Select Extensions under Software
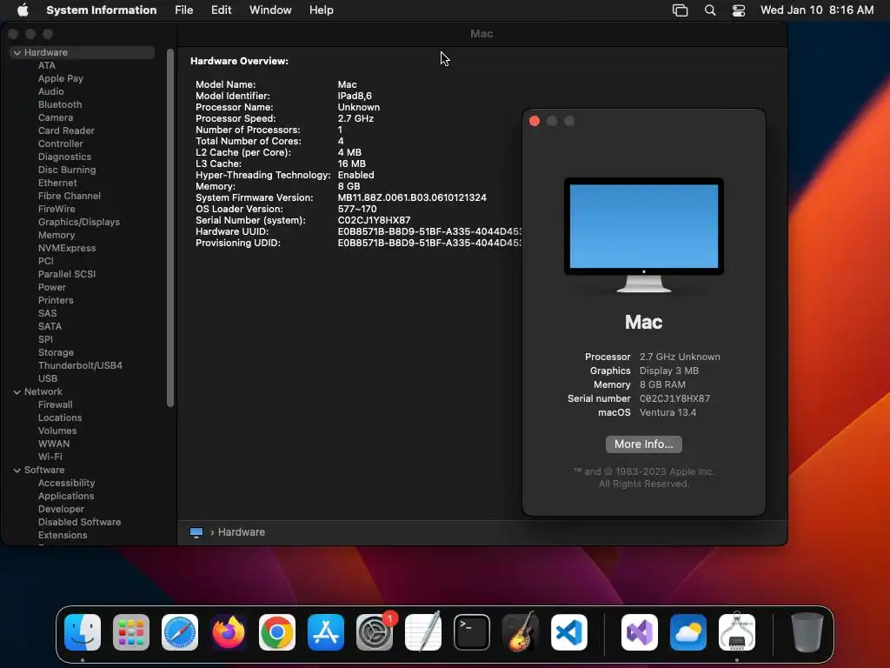Screen dimensions: 890x668 (x=63, y=536)
